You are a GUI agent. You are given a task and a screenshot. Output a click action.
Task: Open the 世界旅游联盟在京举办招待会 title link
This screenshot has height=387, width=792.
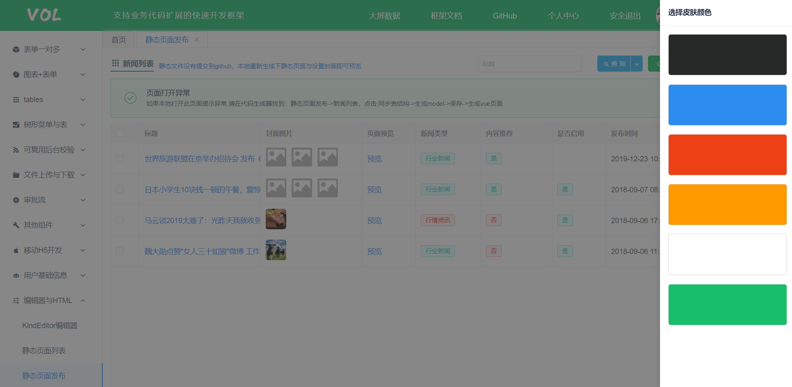(203, 159)
